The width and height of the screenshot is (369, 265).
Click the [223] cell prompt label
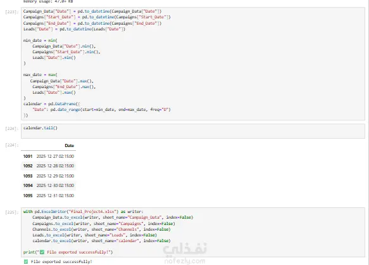coord(11,12)
